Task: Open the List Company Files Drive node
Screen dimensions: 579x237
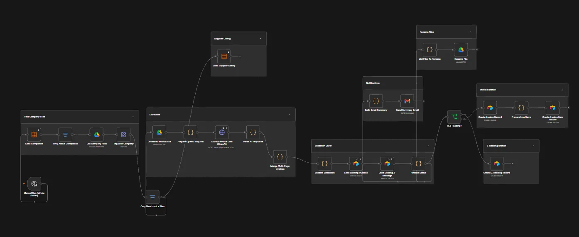Action: click(x=96, y=134)
